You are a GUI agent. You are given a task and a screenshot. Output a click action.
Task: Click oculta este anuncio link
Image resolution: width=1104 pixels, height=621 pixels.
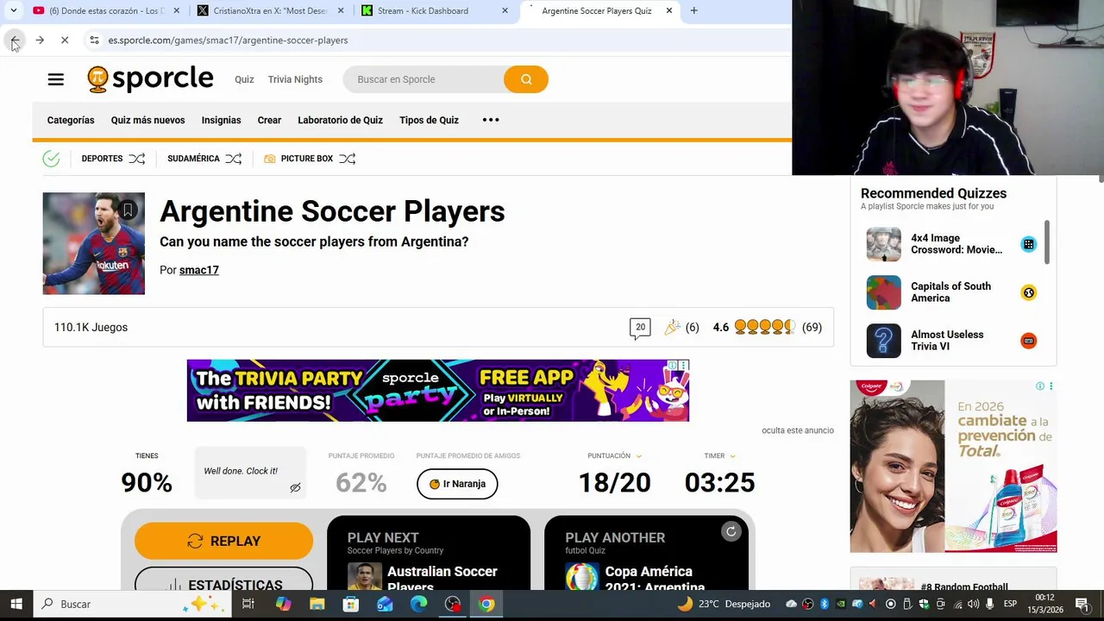coord(798,430)
